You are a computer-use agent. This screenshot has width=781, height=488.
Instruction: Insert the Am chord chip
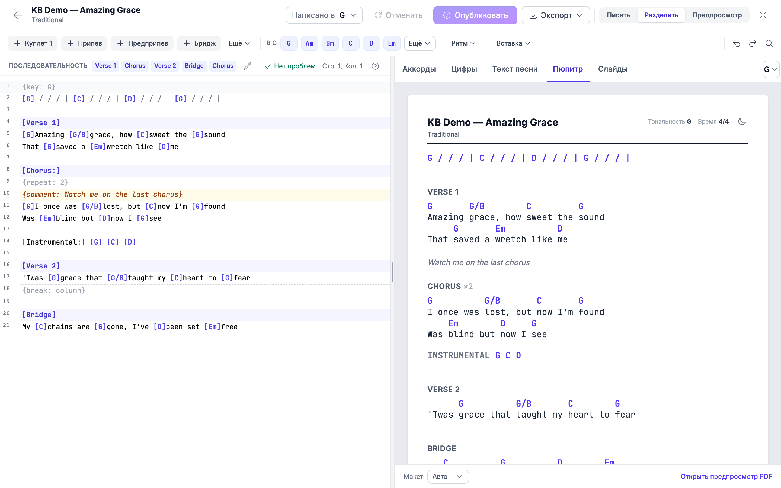pyautogui.click(x=309, y=43)
